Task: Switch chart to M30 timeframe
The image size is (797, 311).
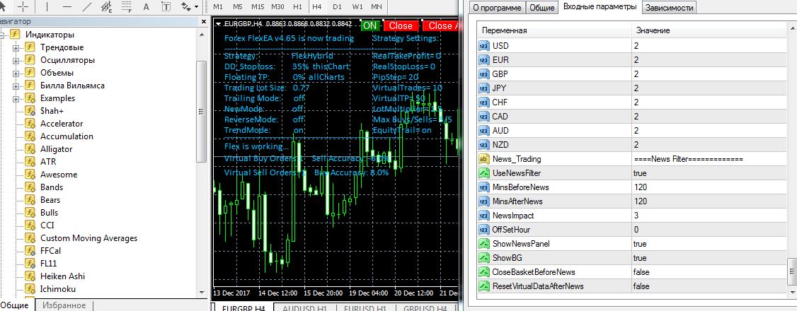Action: tap(277, 6)
